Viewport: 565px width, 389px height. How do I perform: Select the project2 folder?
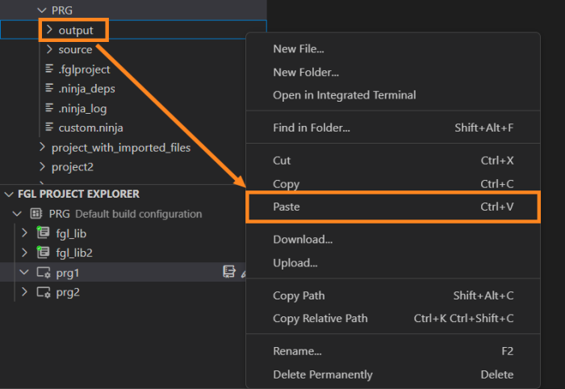pos(73,167)
